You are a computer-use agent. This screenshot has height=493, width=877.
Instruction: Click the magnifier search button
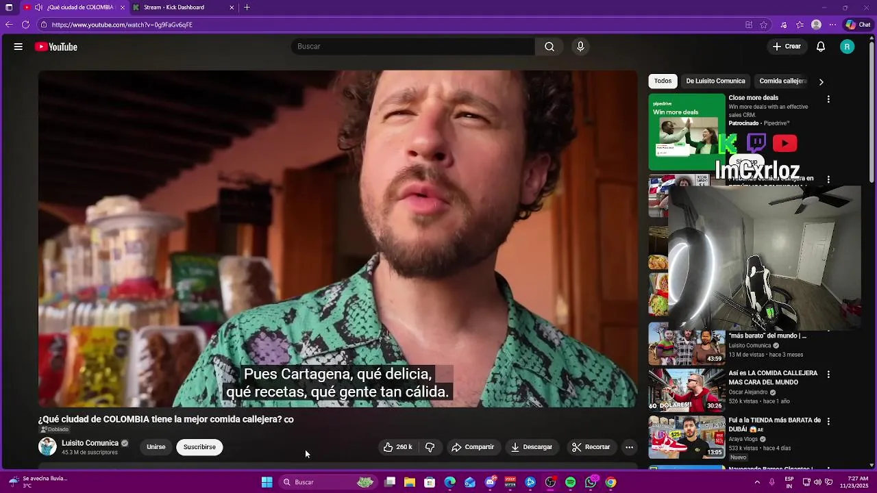click(549, 47)
